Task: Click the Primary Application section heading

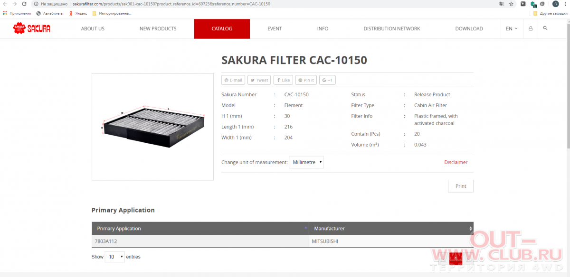Action: click(x=123, y=210)
